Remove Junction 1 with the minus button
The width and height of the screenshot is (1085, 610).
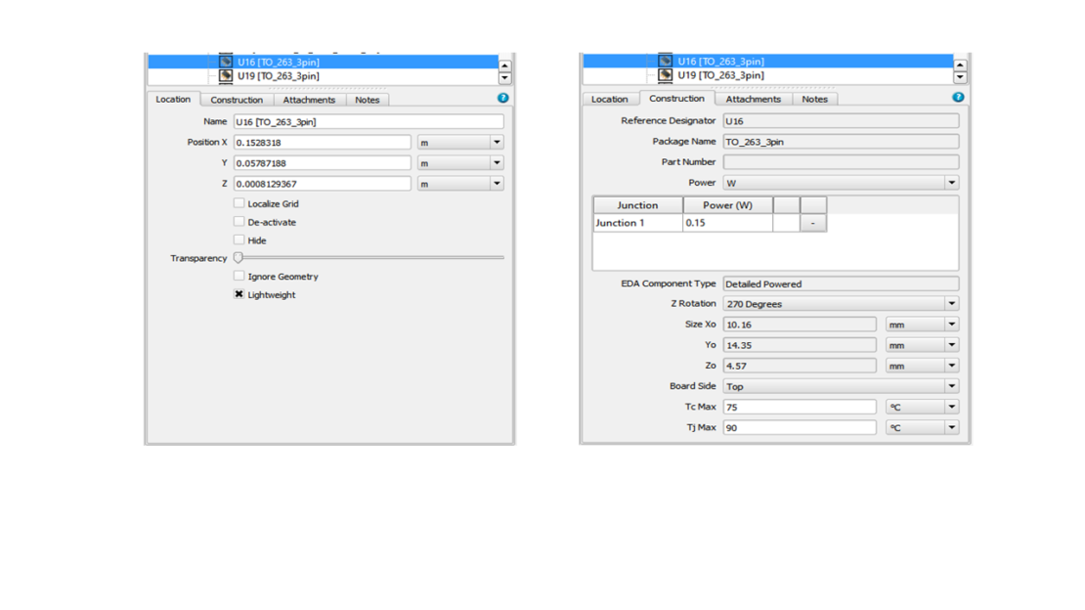pos(812,223)
